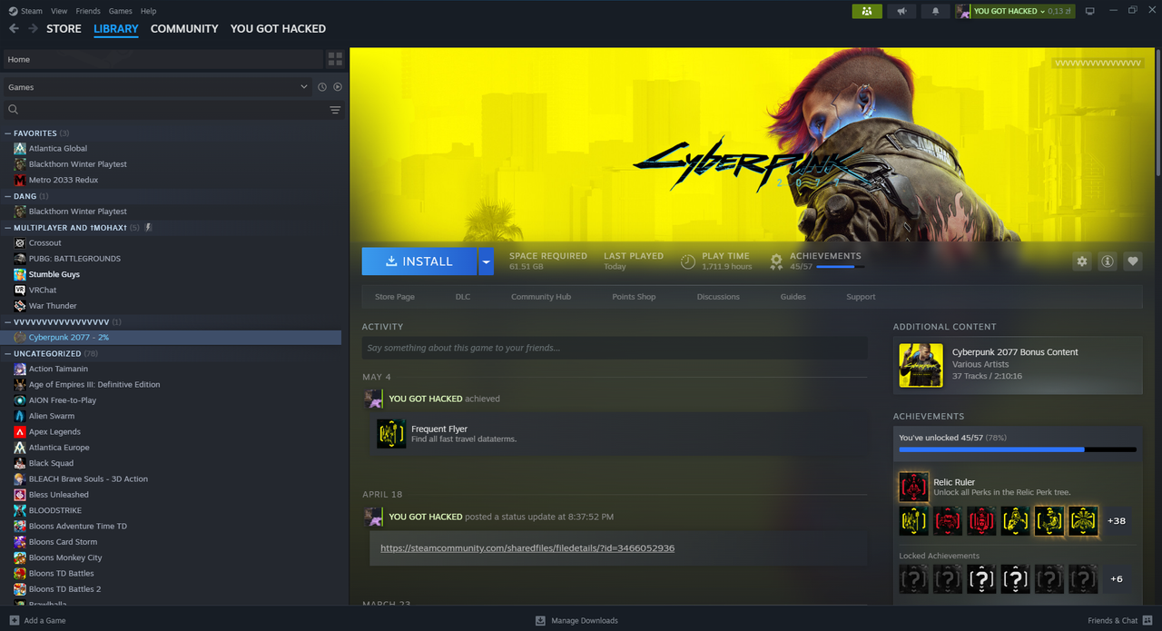Open Discussions link

click(x=718, y=297)
